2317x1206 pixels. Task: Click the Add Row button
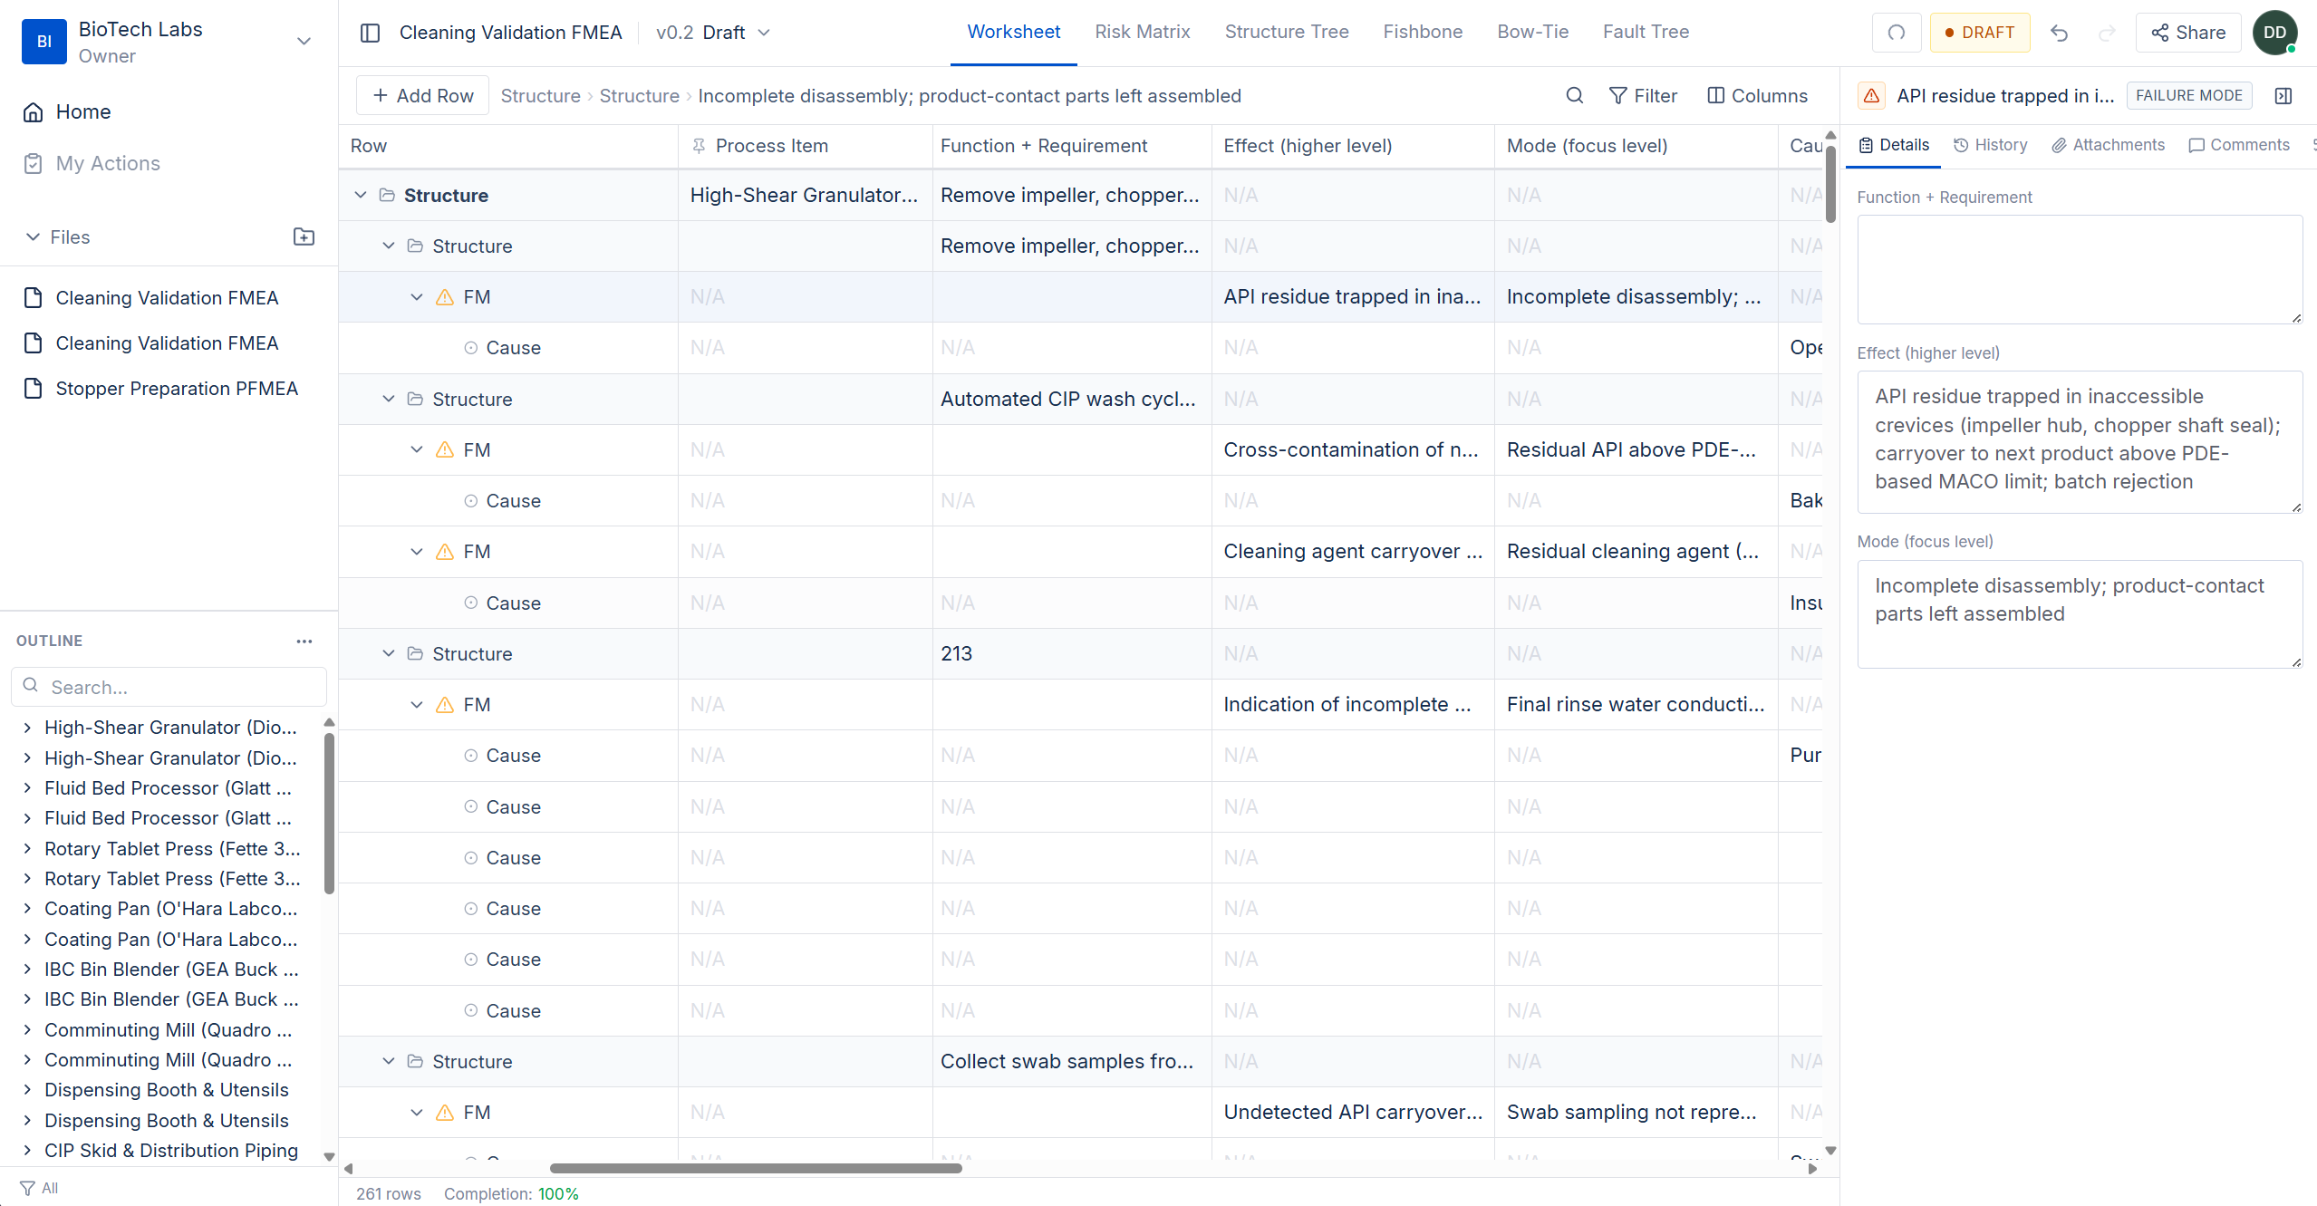[x=421, y=94]
